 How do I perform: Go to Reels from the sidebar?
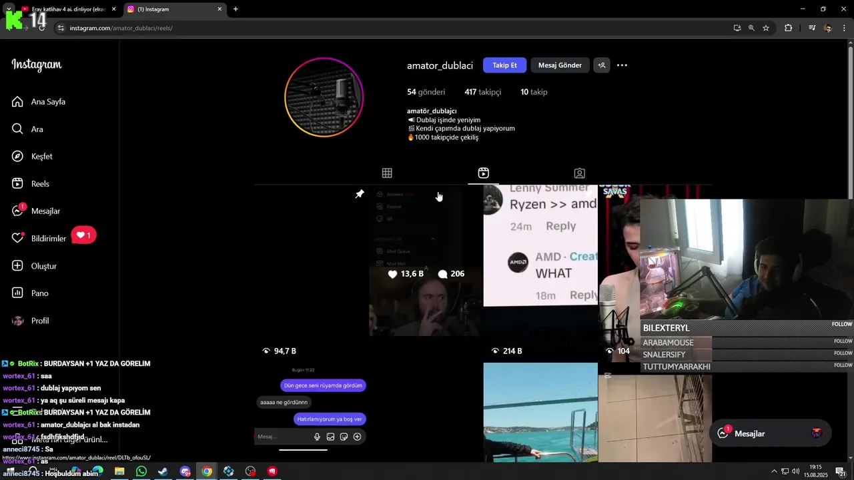tap(31, 184)
